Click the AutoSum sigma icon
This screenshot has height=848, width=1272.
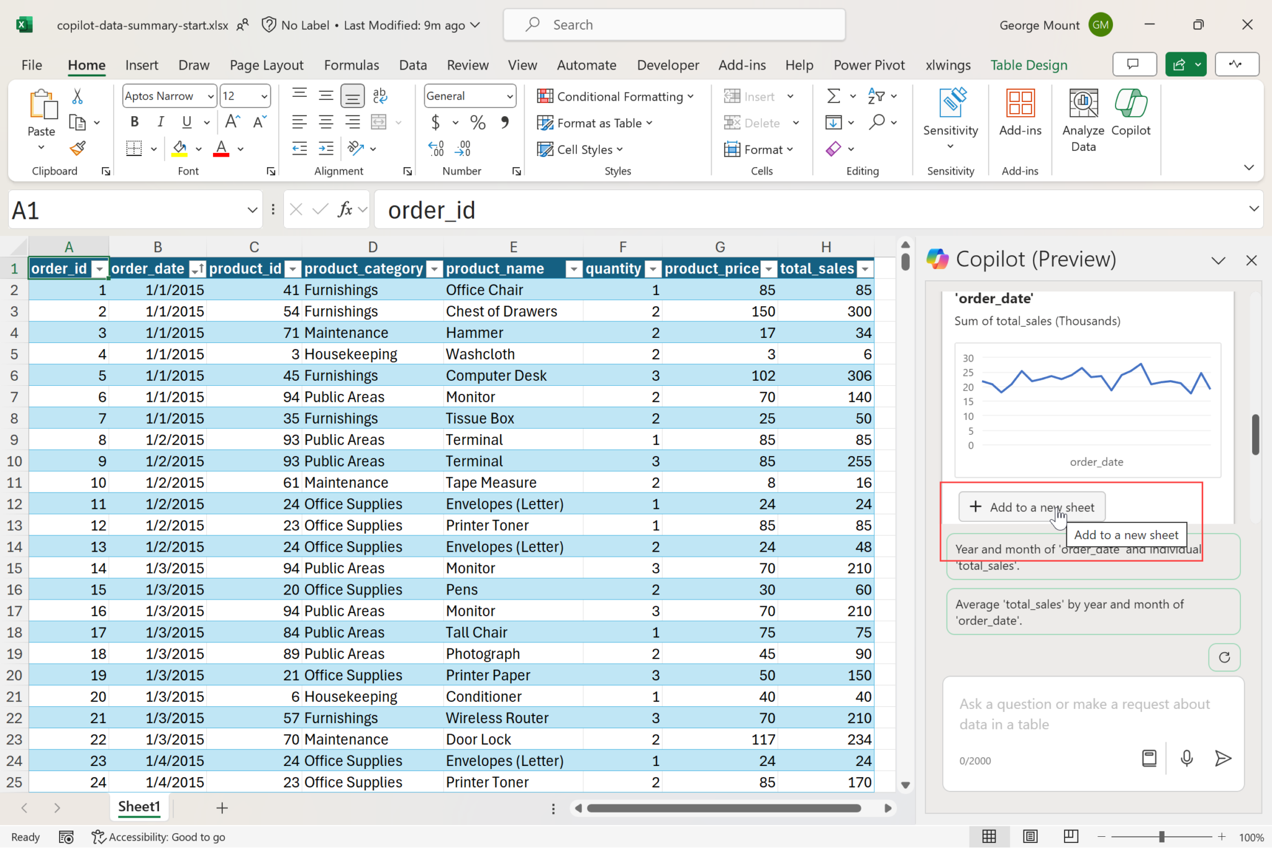pos(834,96)
